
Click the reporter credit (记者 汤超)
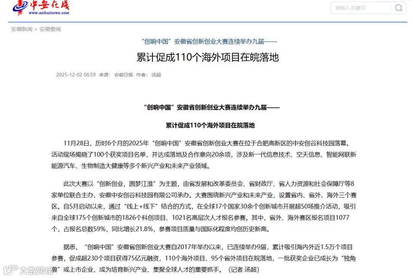[x=244, y=270]
